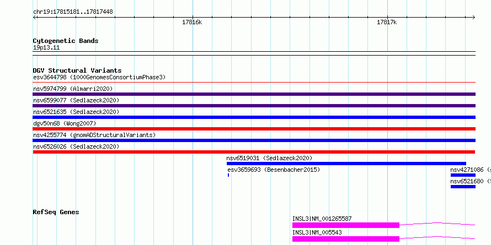Open the nsv6526026 (Sedlazeck2020) label

point(76,146)
